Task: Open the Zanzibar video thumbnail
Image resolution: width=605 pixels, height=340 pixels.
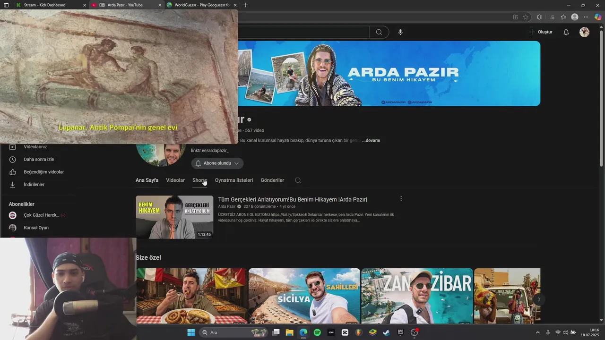Action: click(417, 296)
